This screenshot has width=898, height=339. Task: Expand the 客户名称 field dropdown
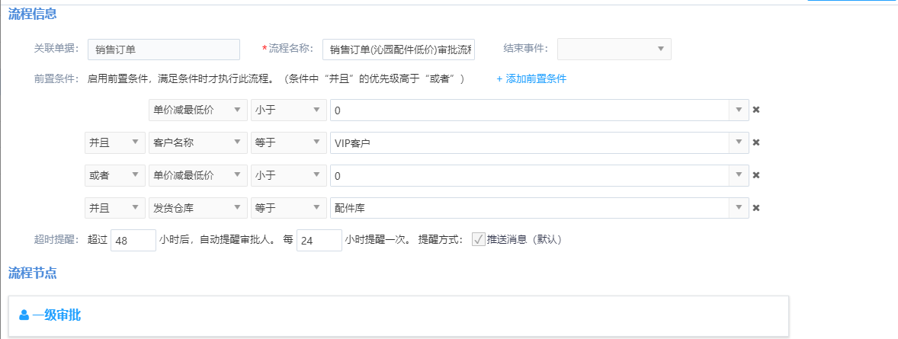coord(197,142)
